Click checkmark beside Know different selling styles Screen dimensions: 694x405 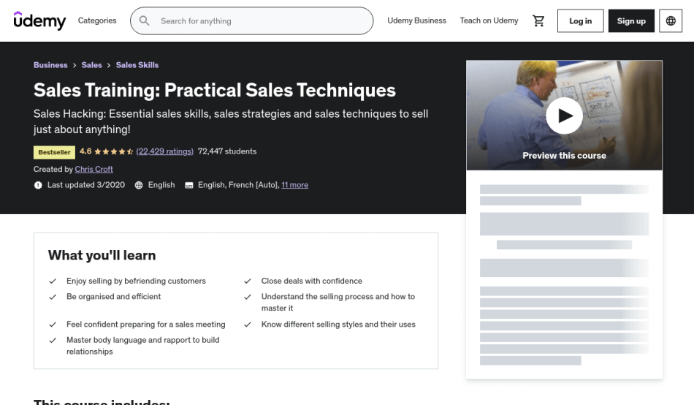pos(248,325)
